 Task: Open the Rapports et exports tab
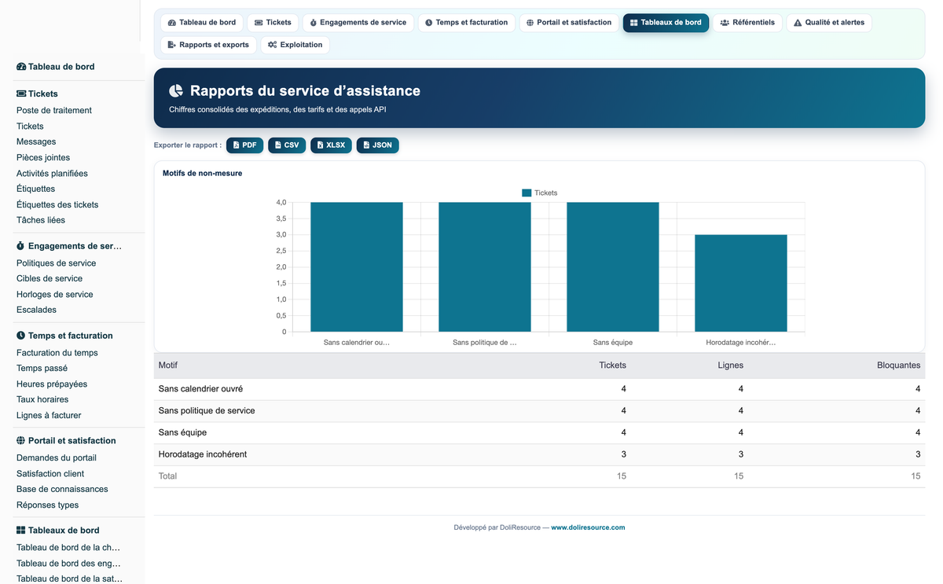(x=208, y=45)
